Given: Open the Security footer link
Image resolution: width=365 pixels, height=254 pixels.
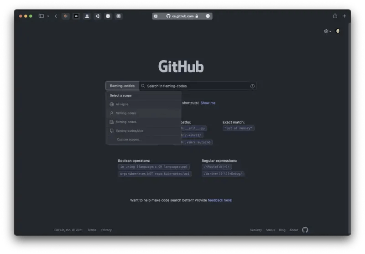Looking at the screenshot, I should pos(256,230).
